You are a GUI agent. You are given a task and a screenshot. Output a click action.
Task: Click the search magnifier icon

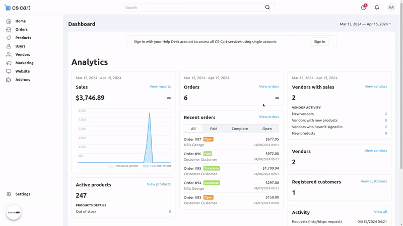point(267,8)
